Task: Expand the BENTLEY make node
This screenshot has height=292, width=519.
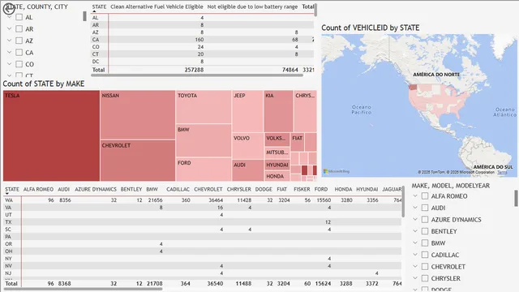Action: coord(415,231)
